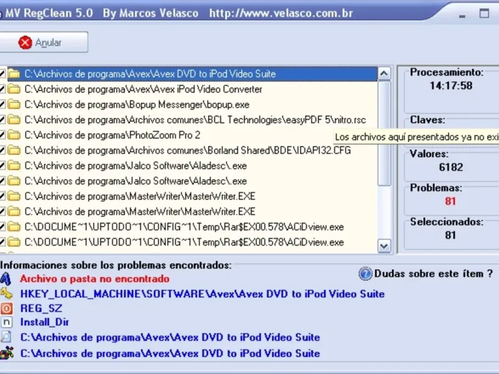Click the 'Los archivos aquí presentados' tooltip

pyautogui.click(x=416, y=137)
